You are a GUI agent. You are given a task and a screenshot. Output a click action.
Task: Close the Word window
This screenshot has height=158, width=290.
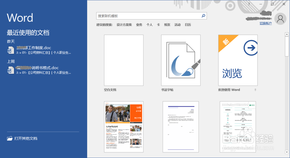pos(284,4)
